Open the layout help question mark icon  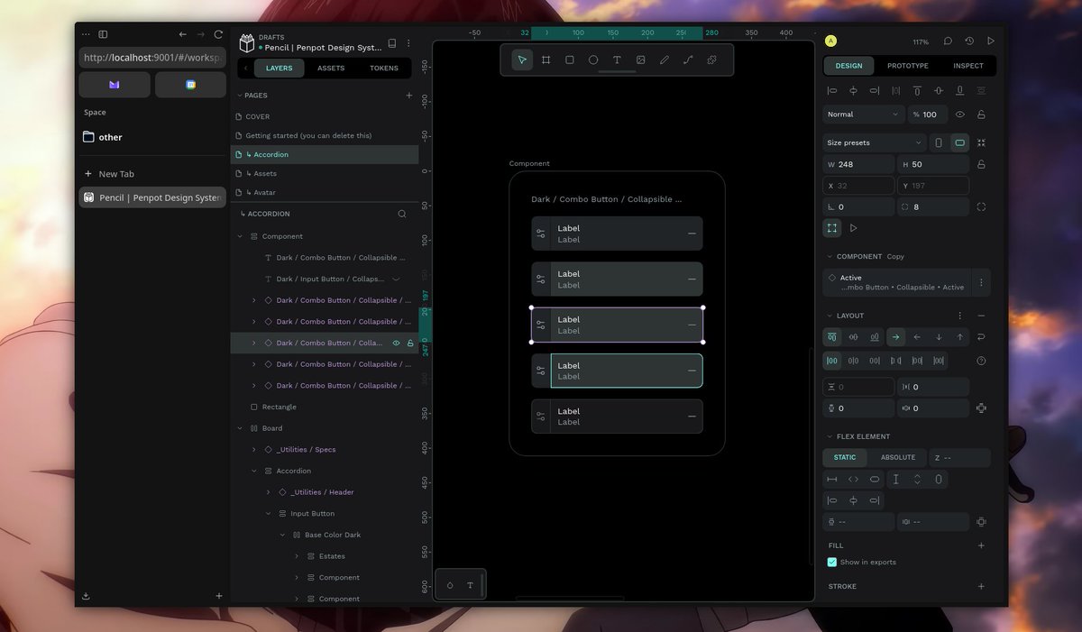click(x=981, y=361)
